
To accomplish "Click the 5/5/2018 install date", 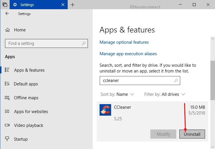I will pos(197,113).
